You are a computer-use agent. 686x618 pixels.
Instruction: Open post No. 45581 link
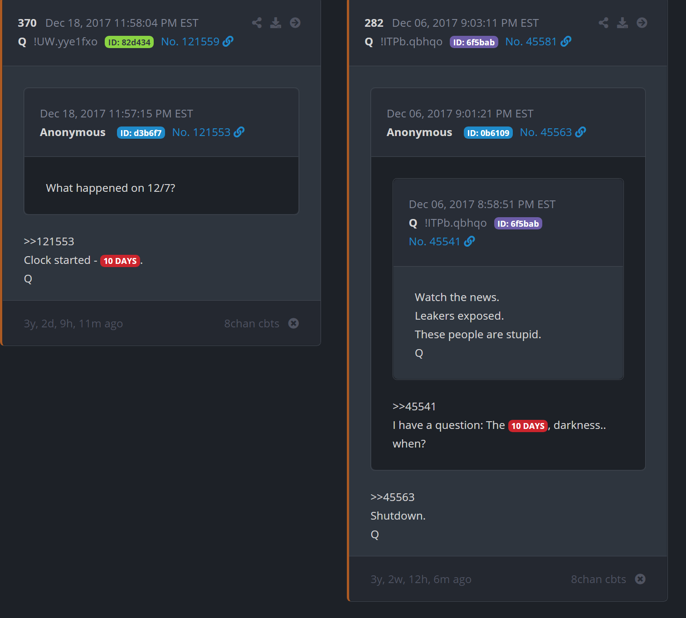tap(531, 42)
